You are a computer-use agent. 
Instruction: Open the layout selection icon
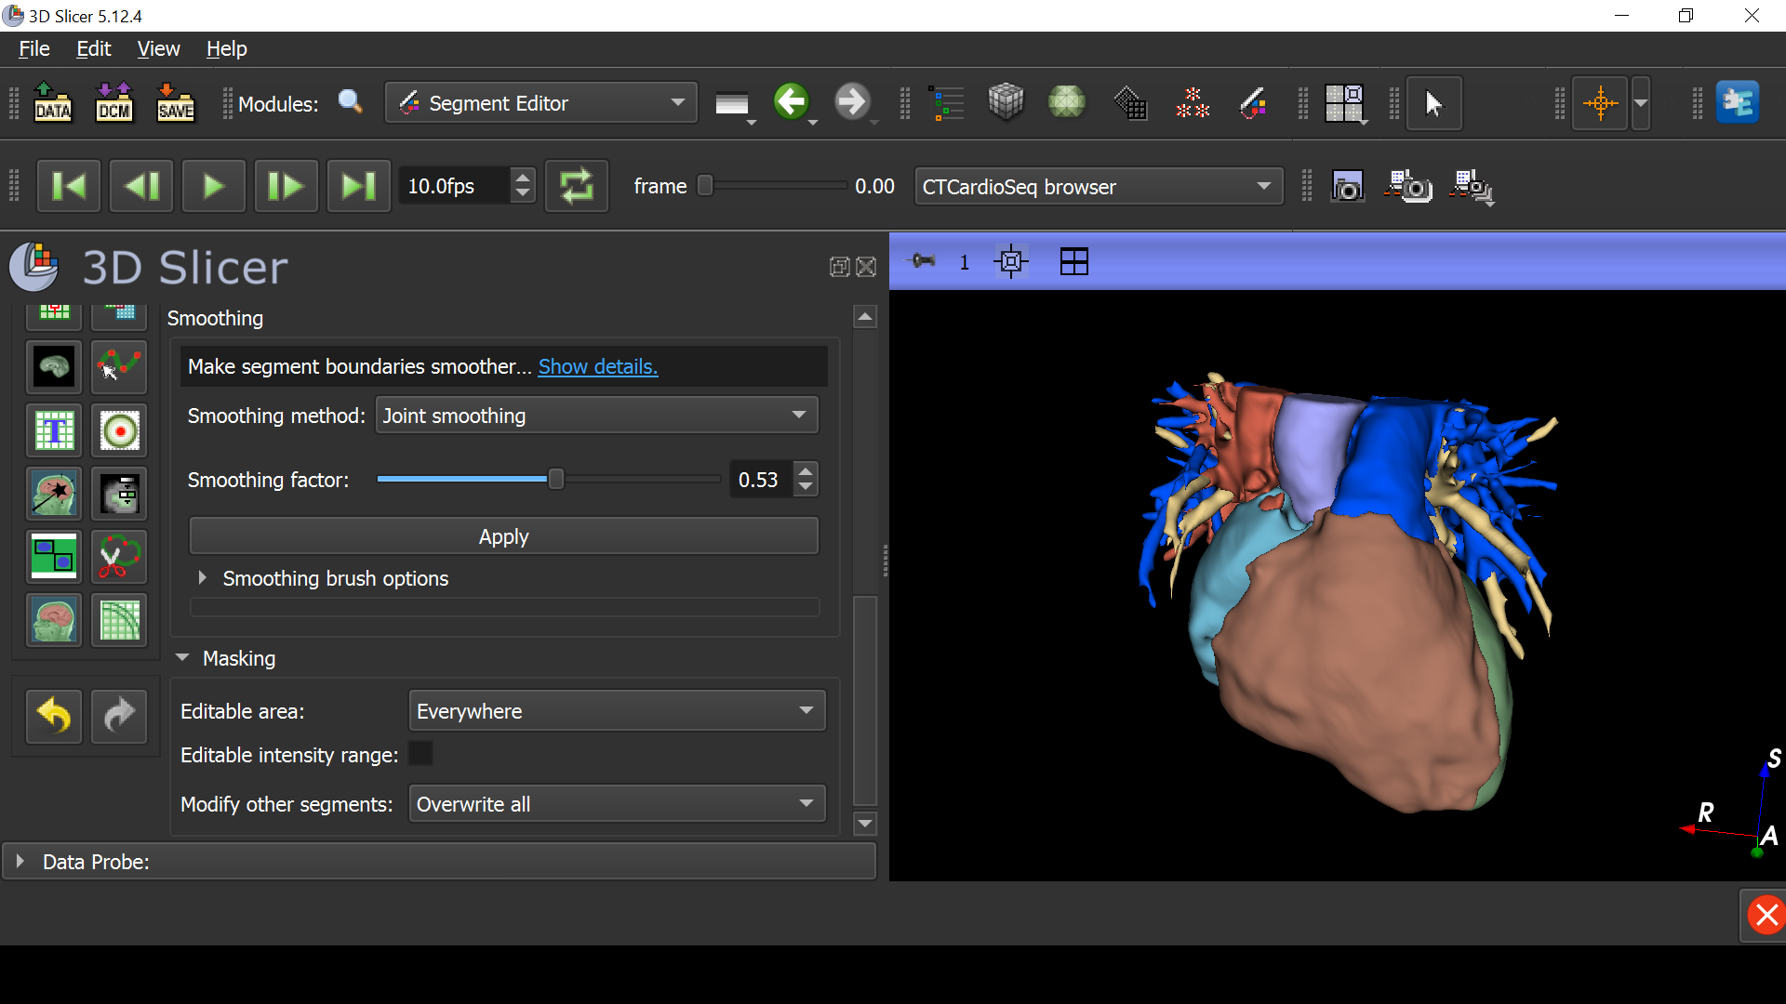(x=1344, y=103)
